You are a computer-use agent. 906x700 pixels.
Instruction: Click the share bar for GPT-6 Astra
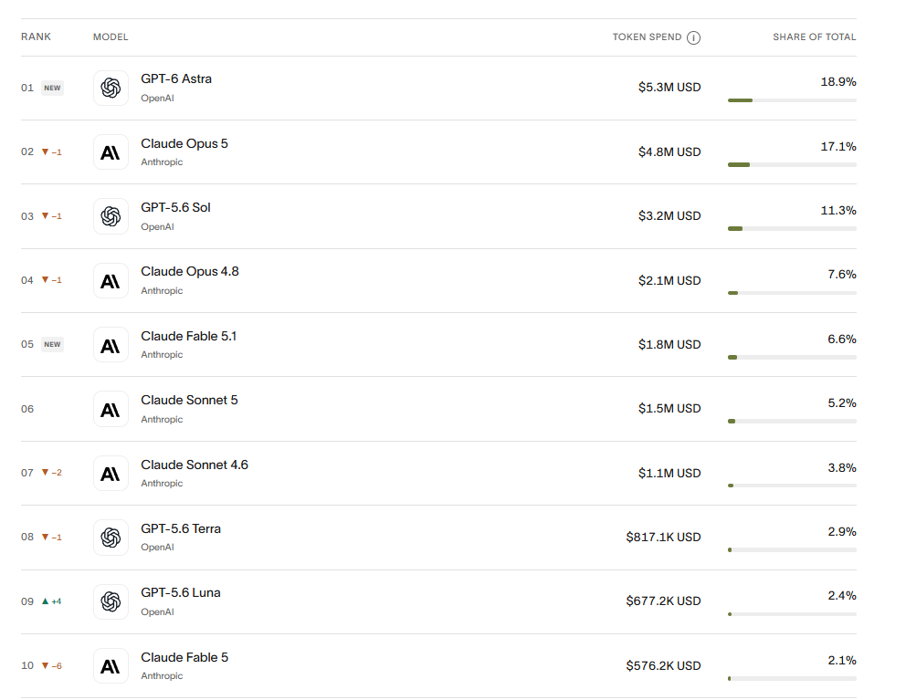click(x=792, y=100)
